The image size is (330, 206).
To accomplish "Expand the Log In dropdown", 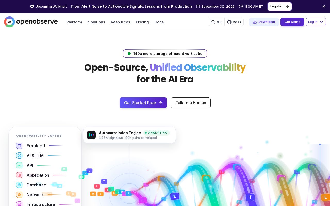I will 316,22.
